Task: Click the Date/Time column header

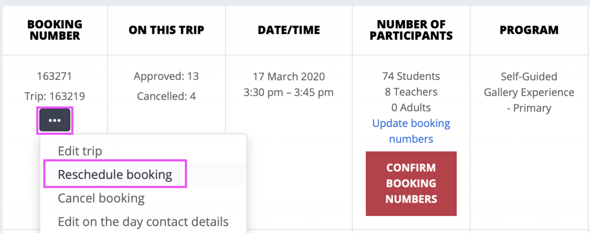Action: click(289, 30)
